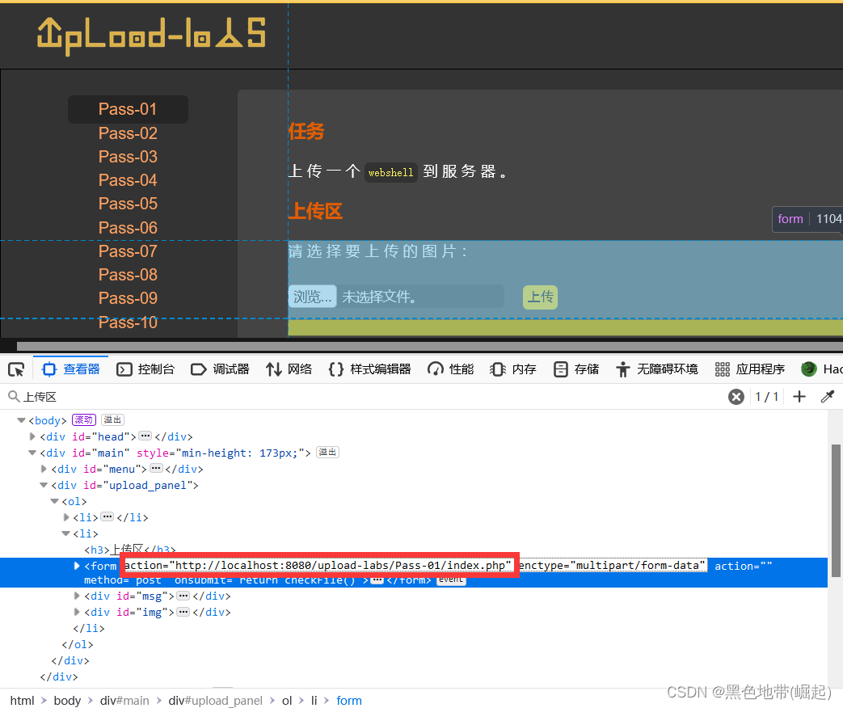Click the 浏览... browse file button
This screenshot has height=708, width=843.
(x=312, y=296)
